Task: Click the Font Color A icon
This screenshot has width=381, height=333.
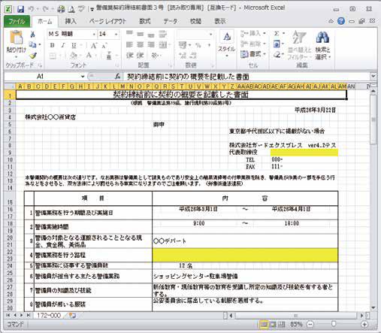Action: click(89, 56)
